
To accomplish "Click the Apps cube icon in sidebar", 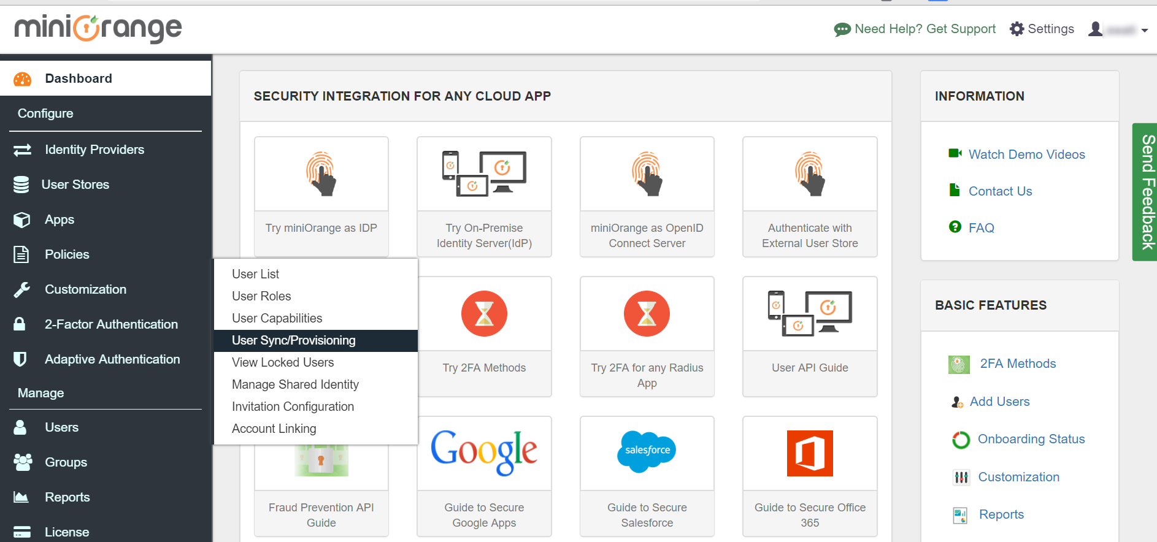I will (22, 219).
